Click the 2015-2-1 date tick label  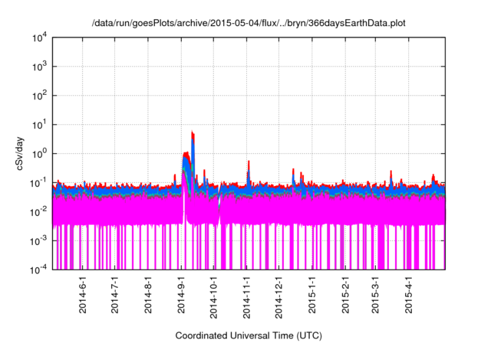[345, 295]
